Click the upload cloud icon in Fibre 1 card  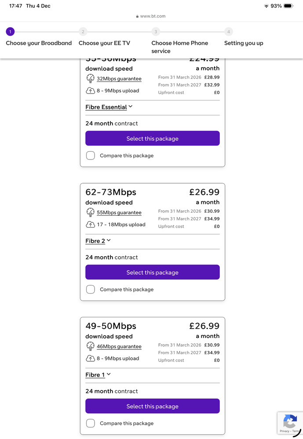click(x=90, y=359)
